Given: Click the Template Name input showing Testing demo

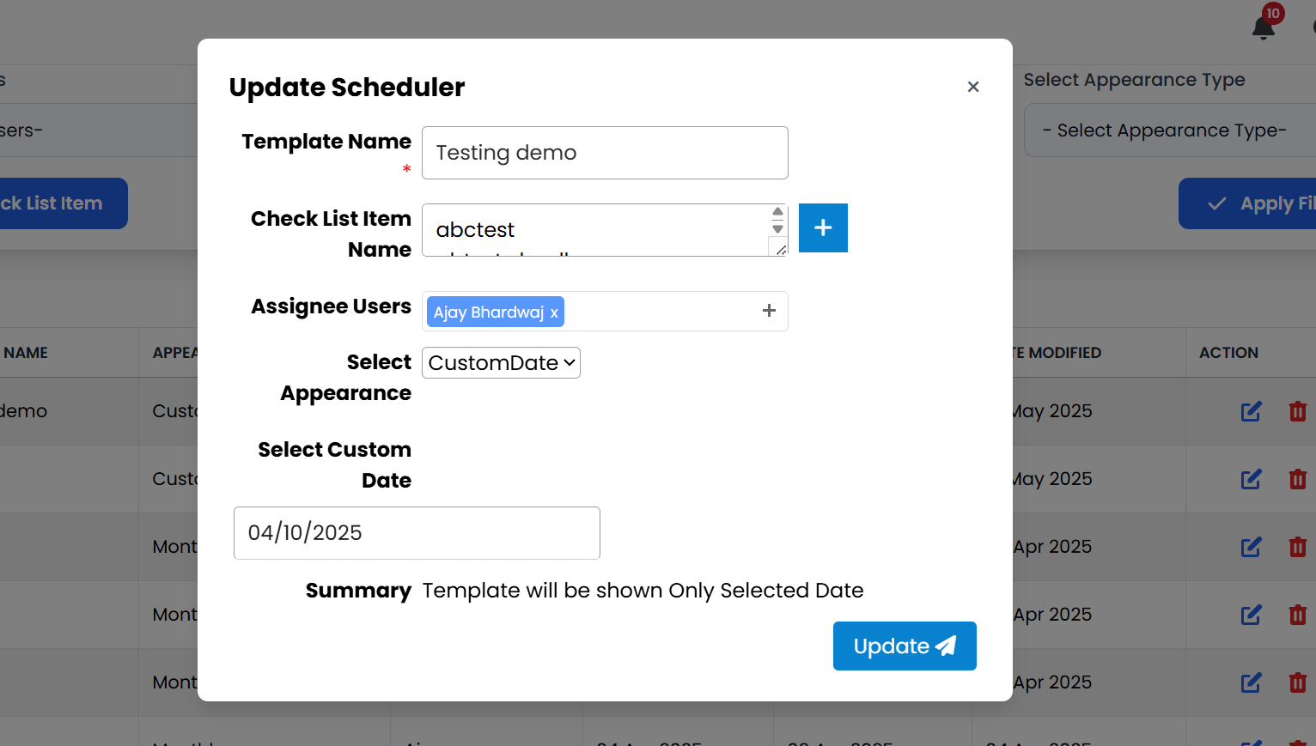Looking at the screenshot, I should tap(604, 152).
